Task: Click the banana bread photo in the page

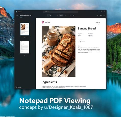Action: pyautogui.click(x=58, y=52)
